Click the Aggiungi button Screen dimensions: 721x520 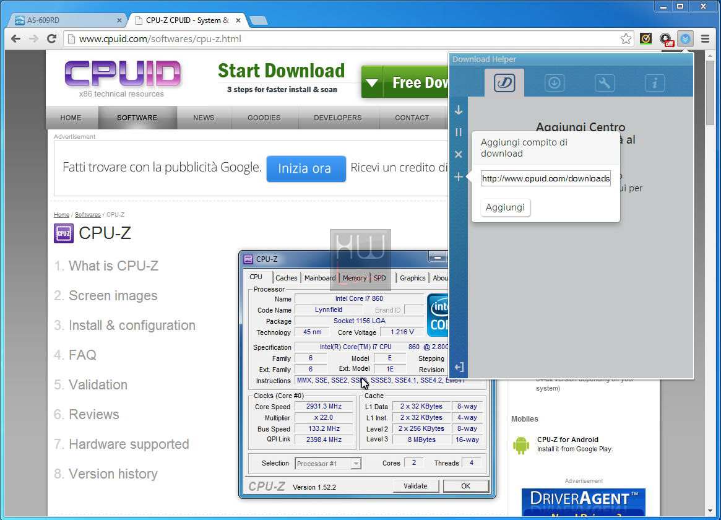tap(505, 207)
